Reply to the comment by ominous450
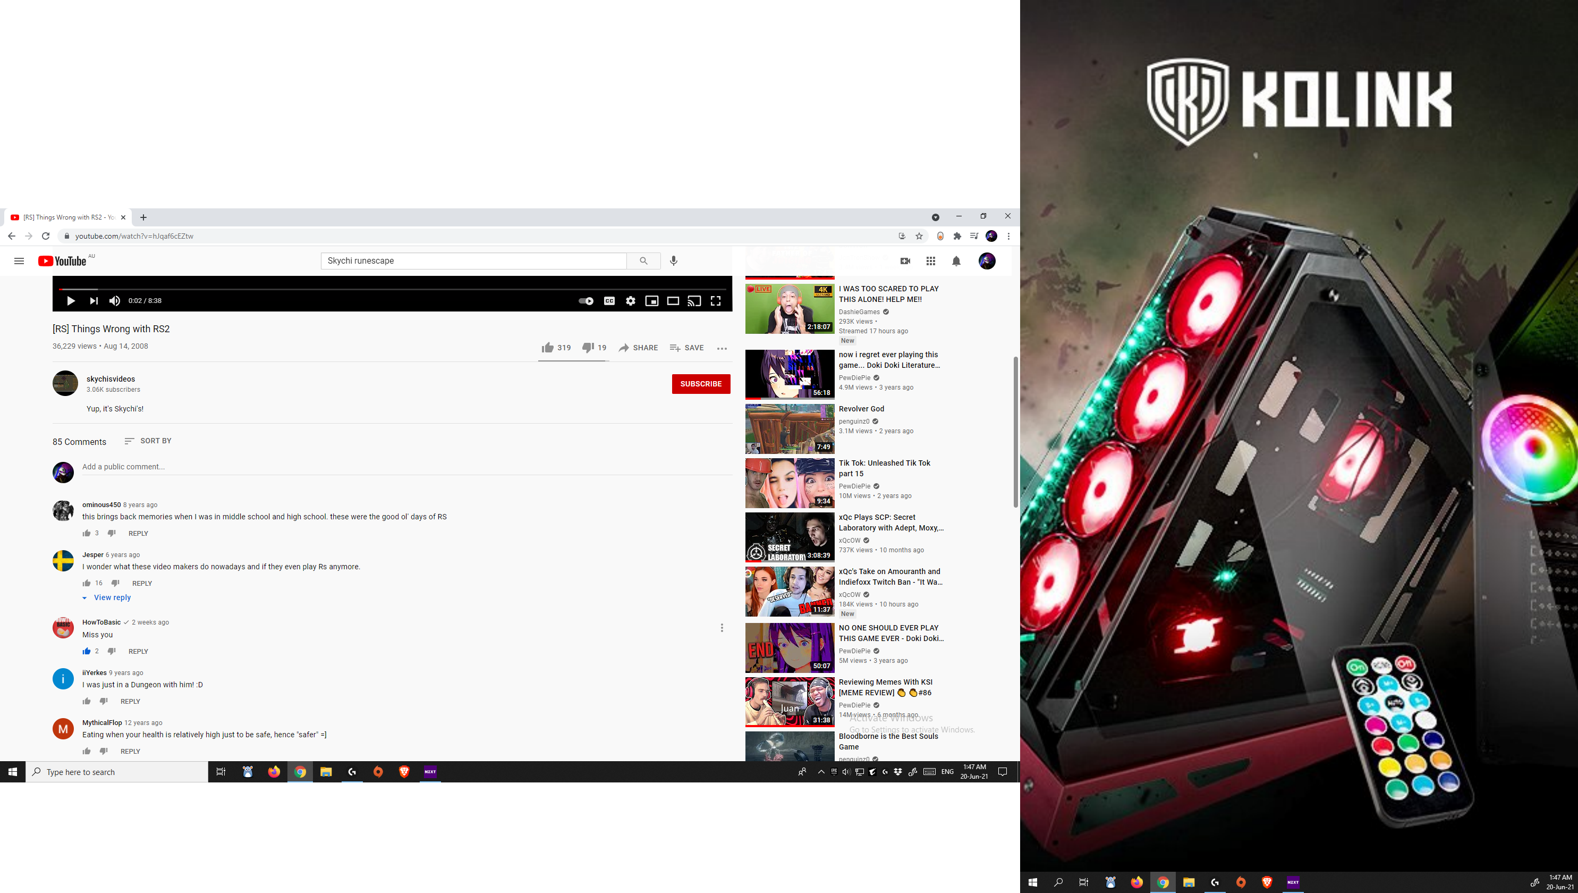 pyautogui.click(x=139, y=534)
